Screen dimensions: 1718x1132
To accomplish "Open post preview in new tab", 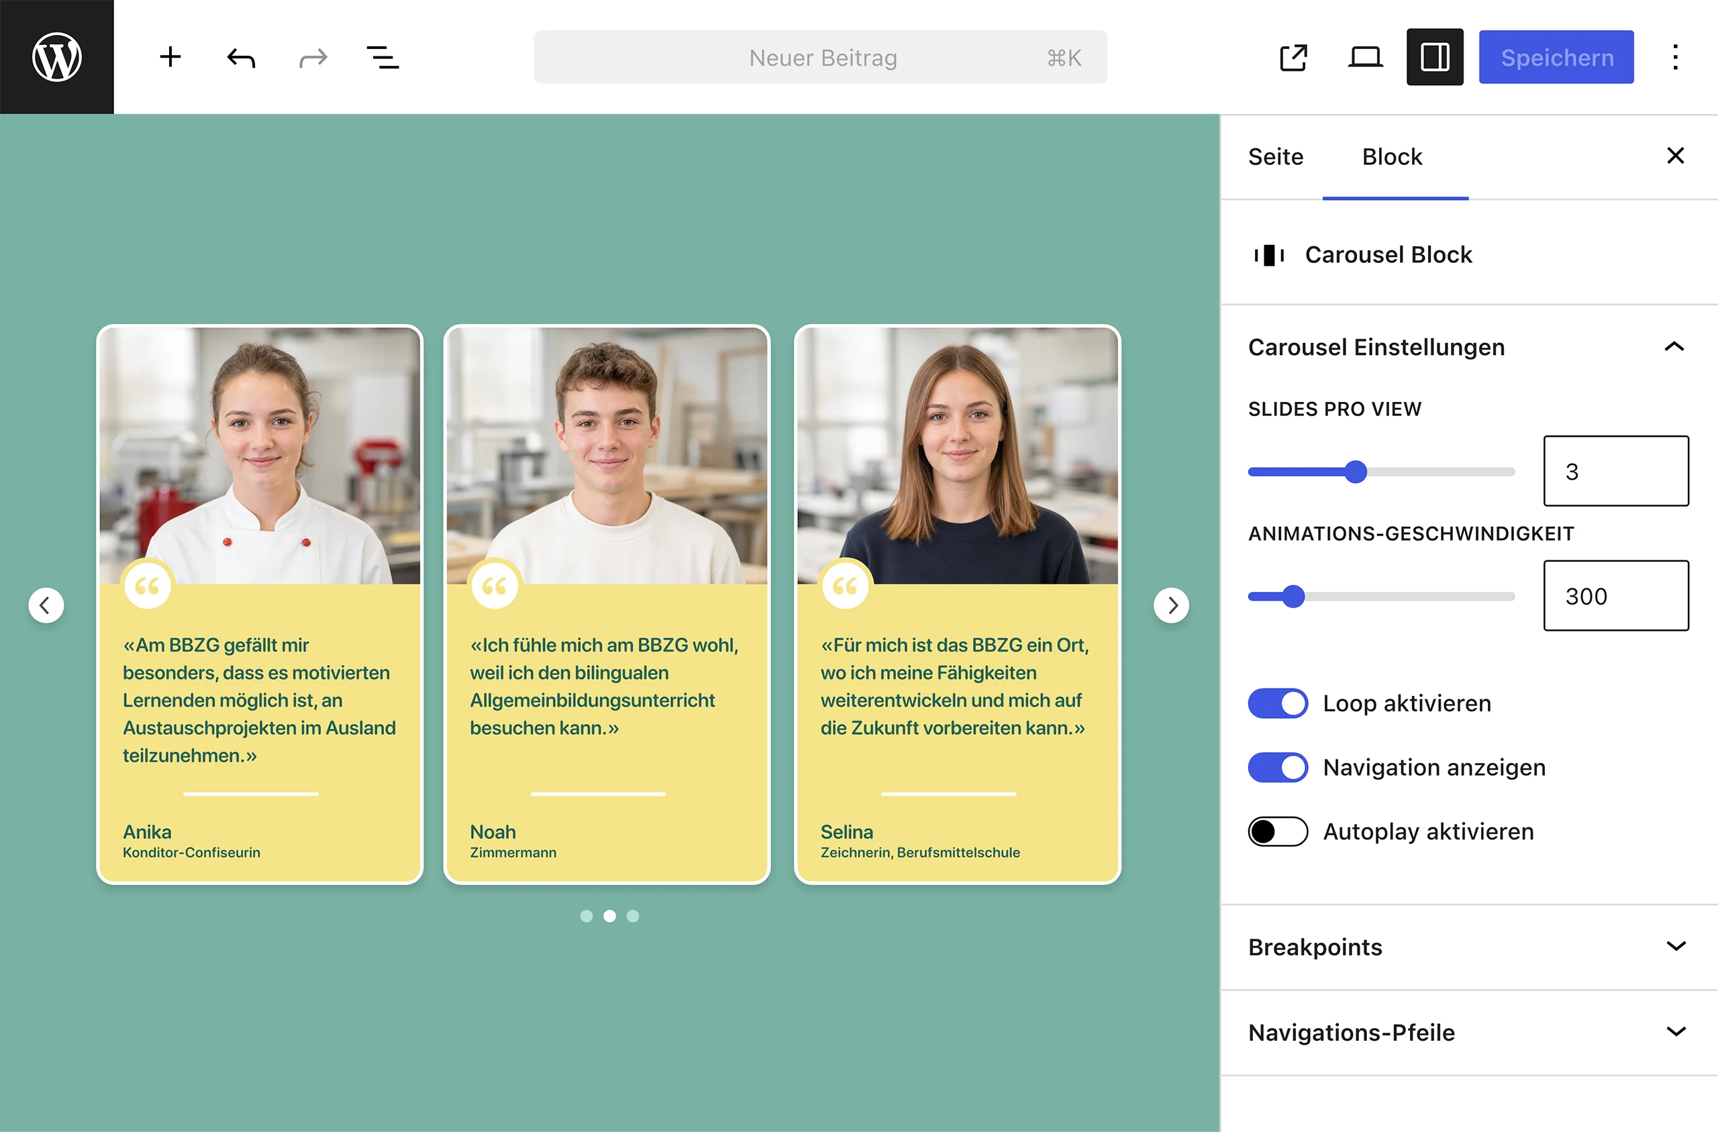I will tap(1294, 57).
